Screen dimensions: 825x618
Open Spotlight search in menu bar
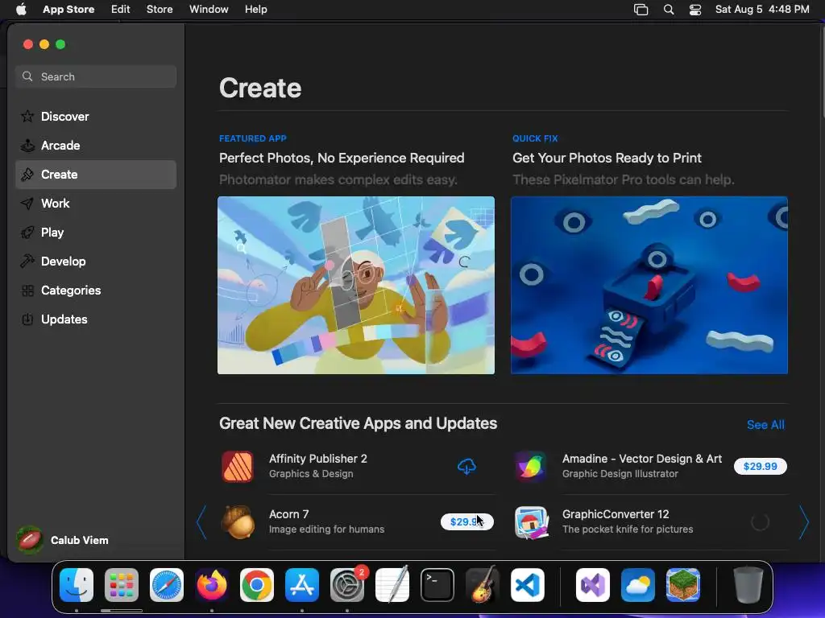point(669,10)
